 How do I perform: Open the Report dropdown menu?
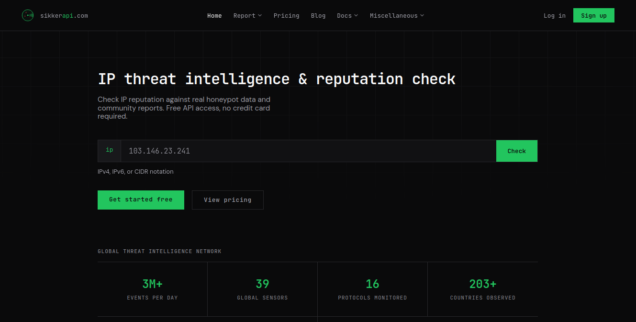[247, 15]
